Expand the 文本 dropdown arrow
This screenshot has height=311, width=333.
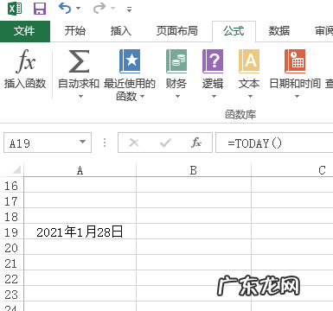click(x=250, y=96)
